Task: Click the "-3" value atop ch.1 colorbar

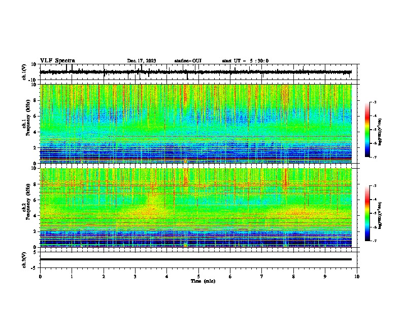Action: (x=375, y=102)
